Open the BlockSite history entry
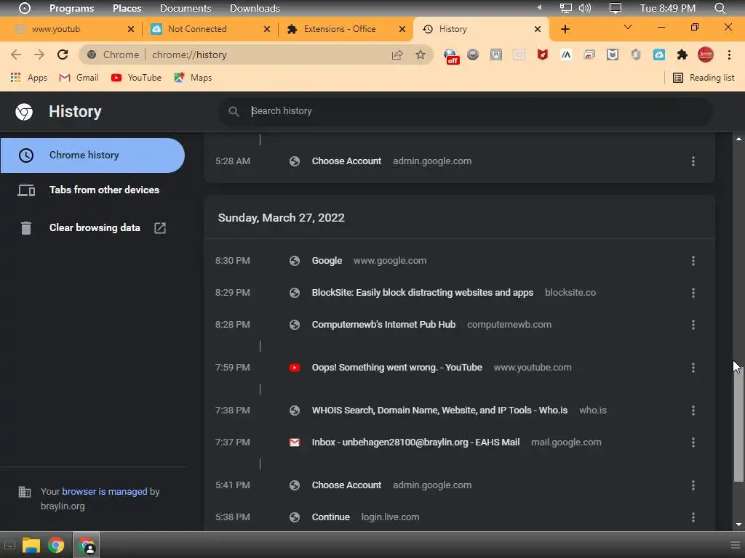This screenshot has height=558, width=745. [423, 293]
